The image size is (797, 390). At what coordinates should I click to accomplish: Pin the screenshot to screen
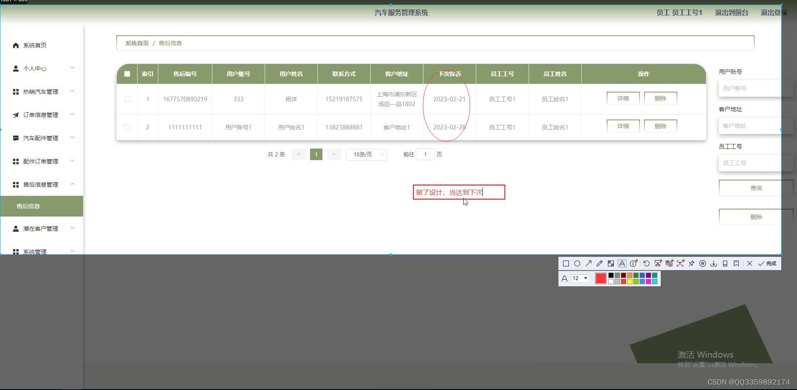[691, 263]
